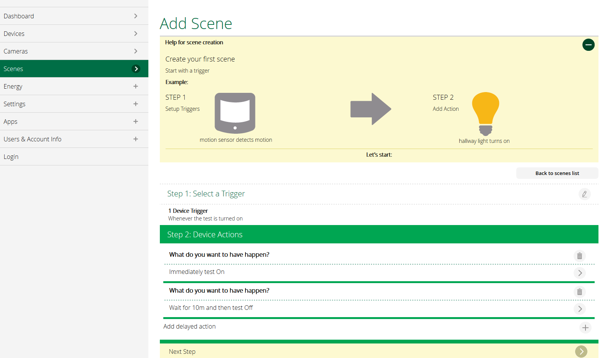This screenshot has height=358, width=613.
Task: Delete the Wait for 10m action
Action: tap(580, 292)
